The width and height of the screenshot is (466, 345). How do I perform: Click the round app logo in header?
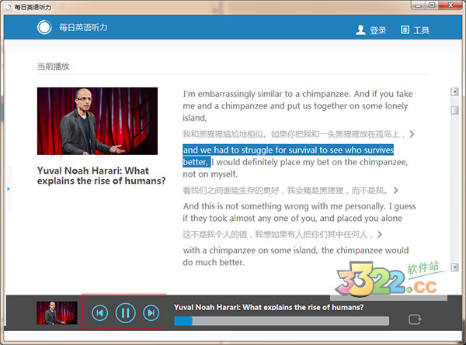pyautogui.click(x=44, y=27)
